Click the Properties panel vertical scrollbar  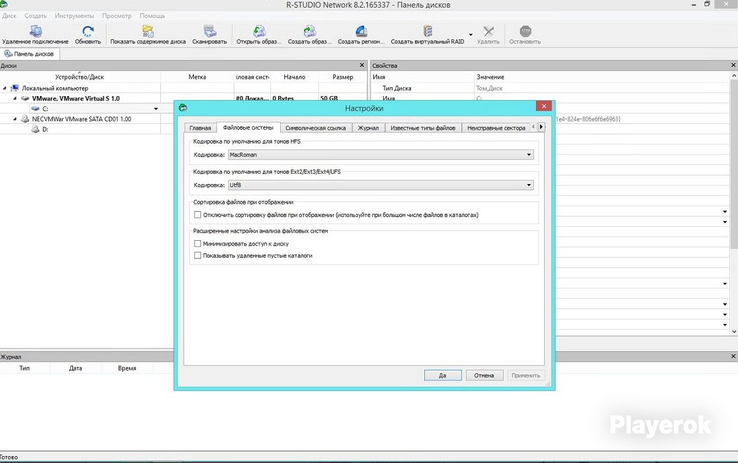click(735, 165)
